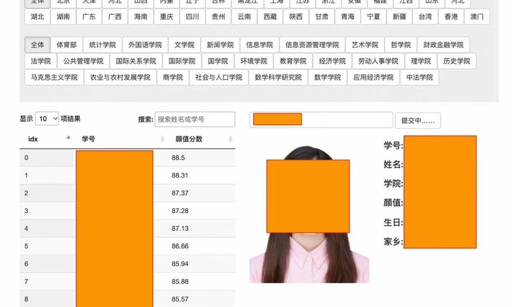Click the 澳门 region button
Screen dimensions: 512x307
[477, 17]
